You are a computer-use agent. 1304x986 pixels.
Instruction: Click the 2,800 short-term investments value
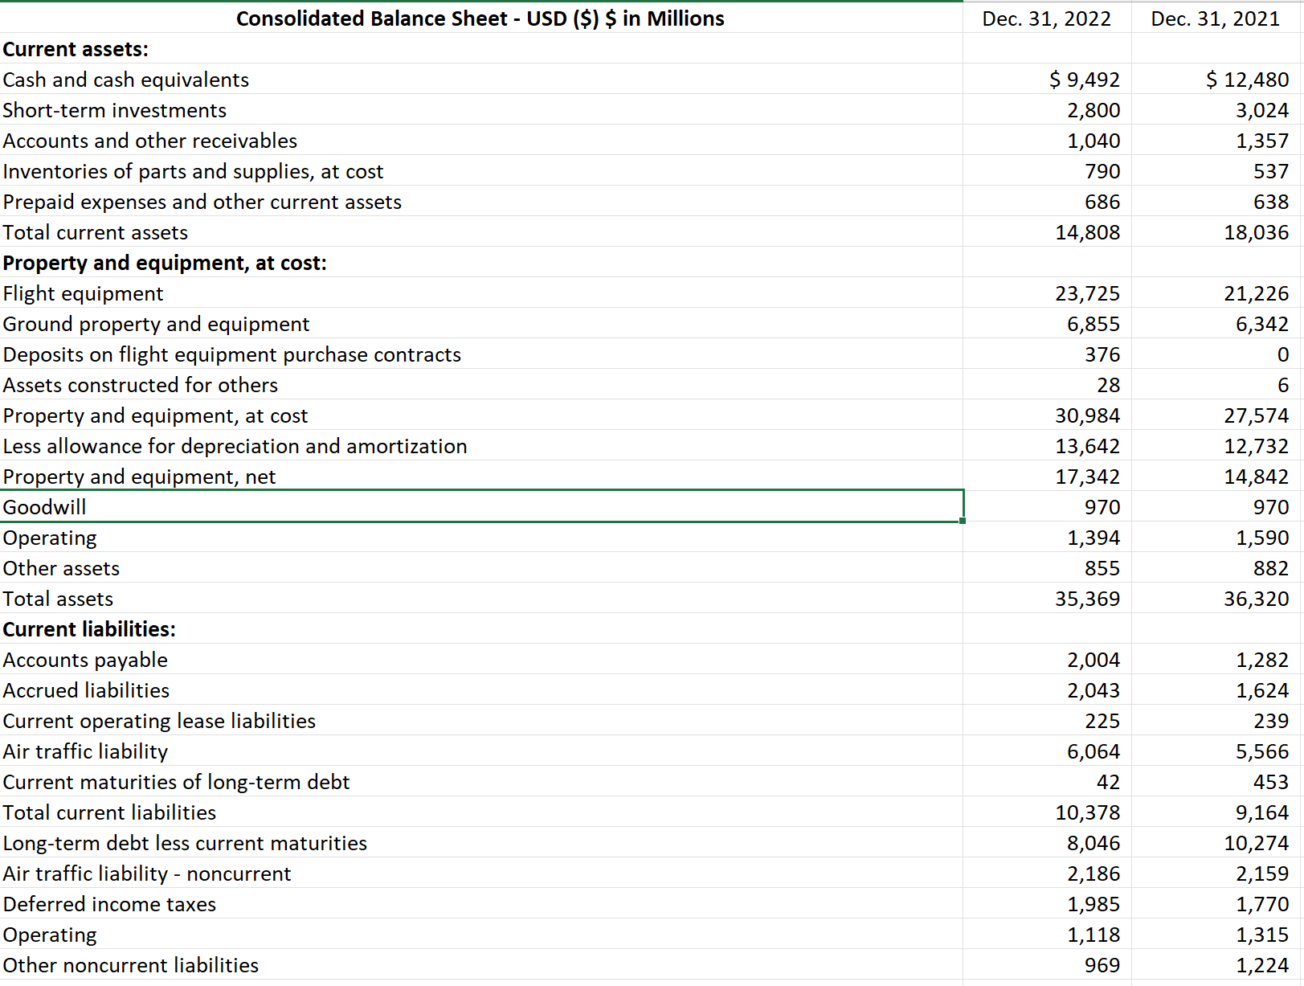[1093, 110]
